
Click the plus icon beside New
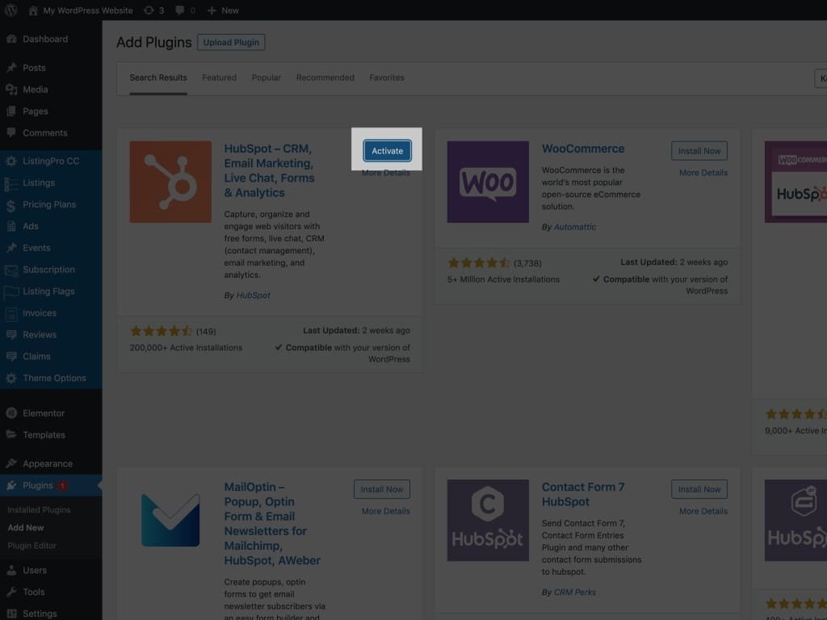click(212, 10)
